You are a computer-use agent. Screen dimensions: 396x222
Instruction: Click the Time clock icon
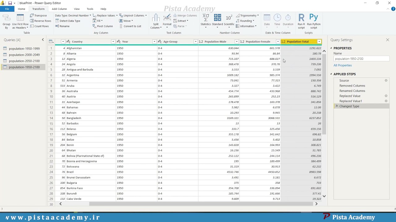click(x=277, y=18)
